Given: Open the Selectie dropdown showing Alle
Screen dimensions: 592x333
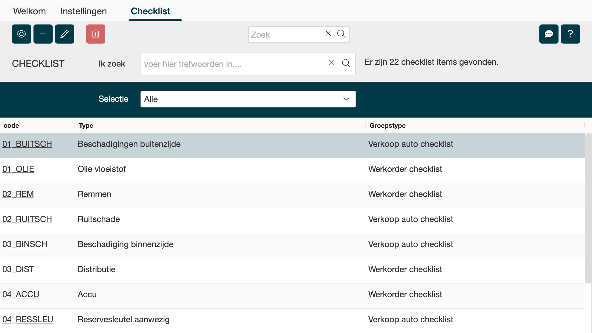Looking at the screenshot, I should pyautogui.click(x=248, y=99).
